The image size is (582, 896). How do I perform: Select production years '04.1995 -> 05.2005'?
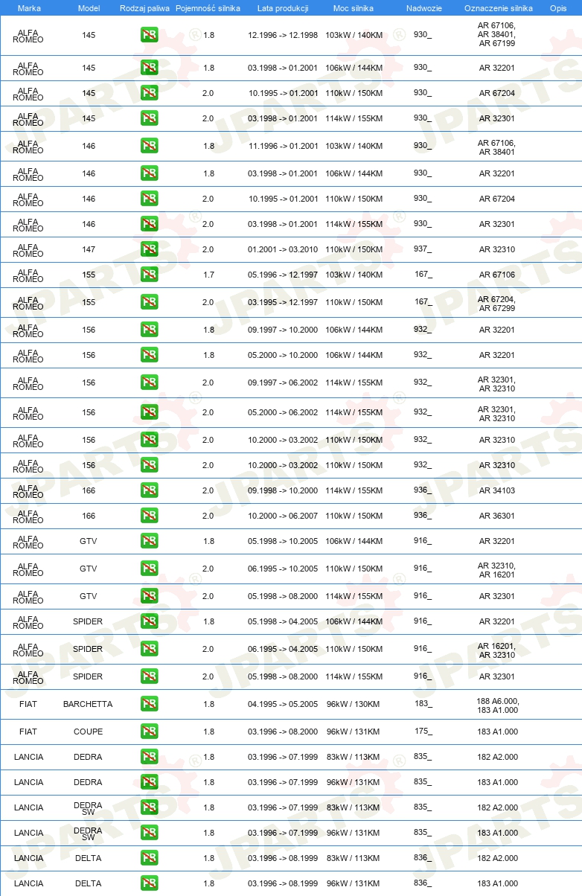point(283,704)
